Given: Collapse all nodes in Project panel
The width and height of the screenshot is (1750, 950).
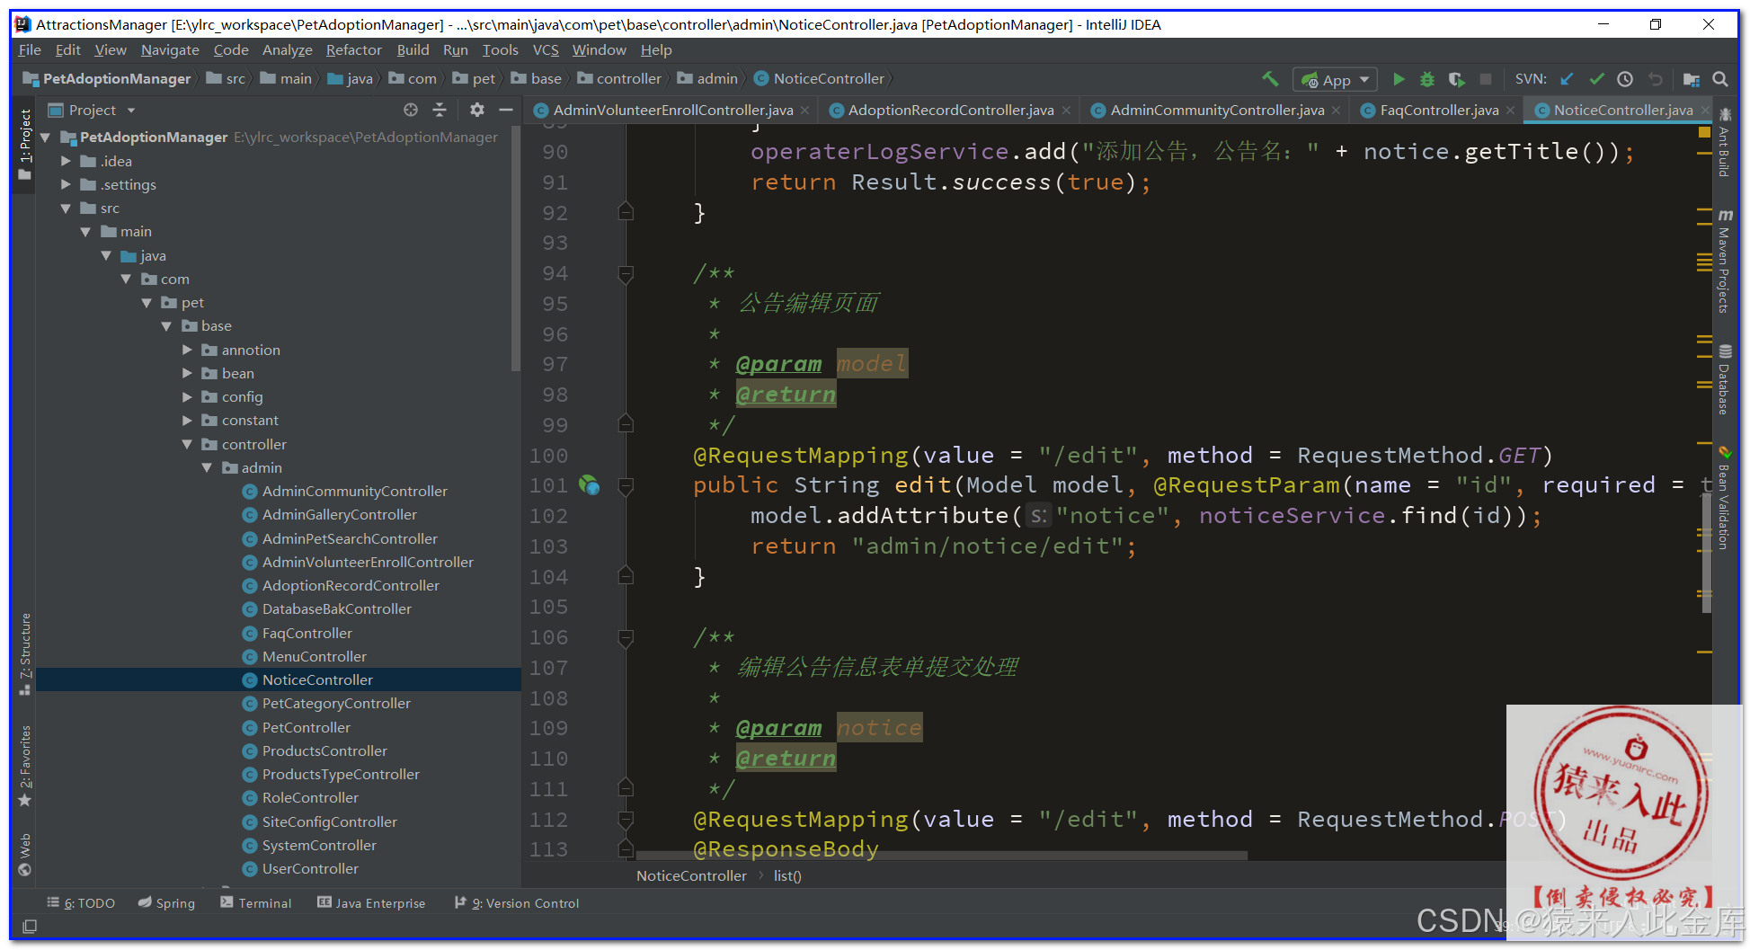Looking at the screenshot, I should (440, 110).
